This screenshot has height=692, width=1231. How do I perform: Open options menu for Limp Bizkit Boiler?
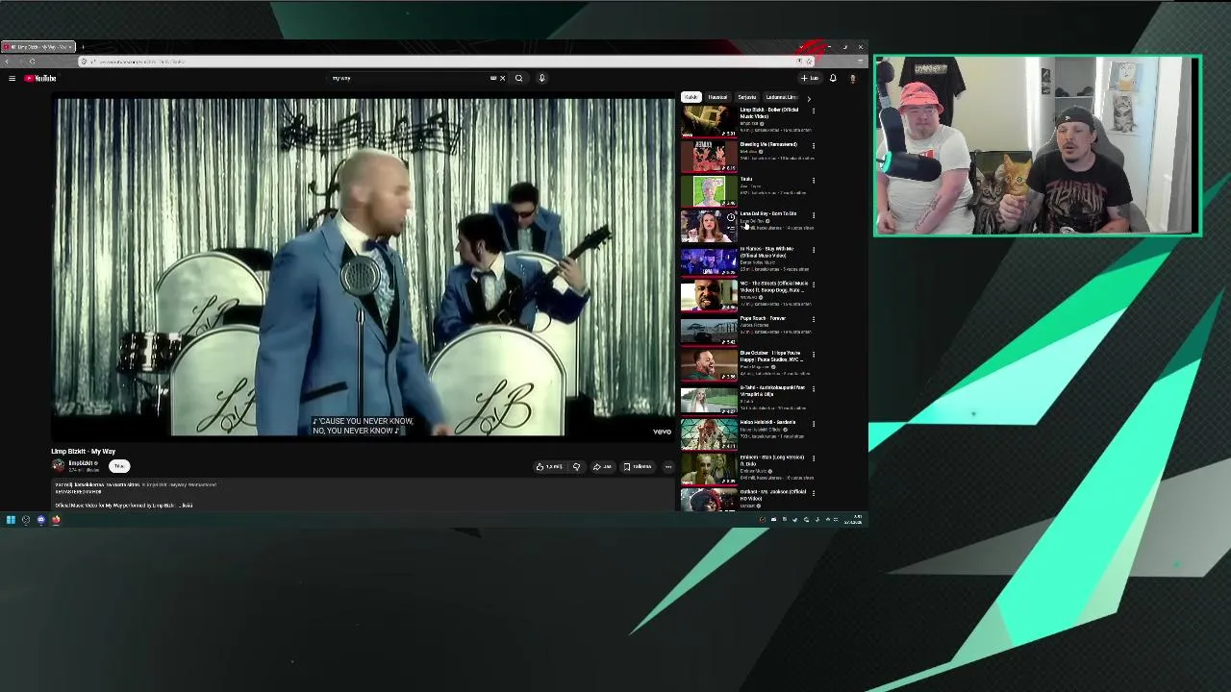click(814, 111)
